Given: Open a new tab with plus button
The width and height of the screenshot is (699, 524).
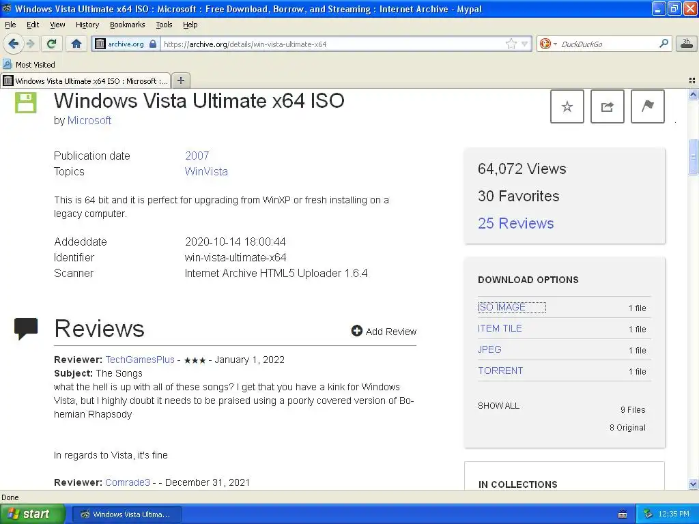Looking at the screenshot, I should (x=180, y=81).
